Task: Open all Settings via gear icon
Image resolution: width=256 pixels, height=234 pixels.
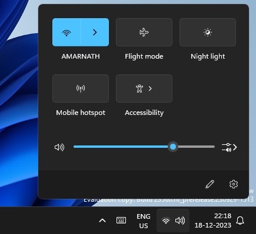Action: coord(234,184)
